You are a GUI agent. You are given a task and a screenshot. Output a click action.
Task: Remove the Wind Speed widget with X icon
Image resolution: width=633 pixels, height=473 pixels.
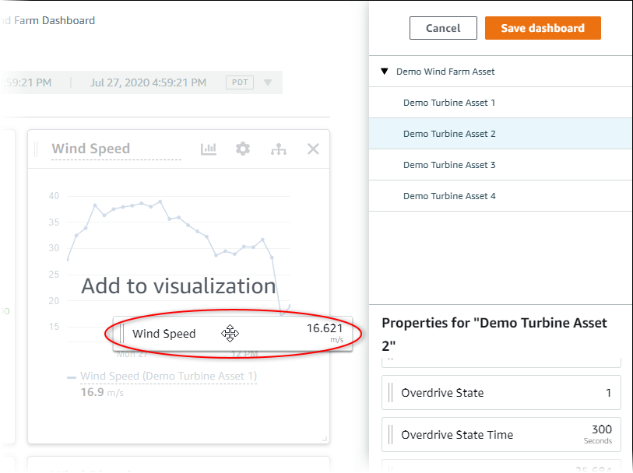pos(313,149)
